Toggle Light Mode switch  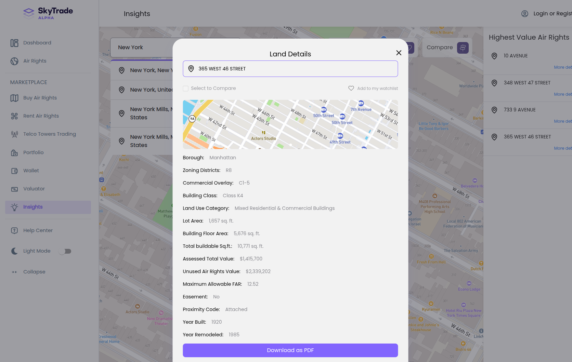[x=65, y=251]
